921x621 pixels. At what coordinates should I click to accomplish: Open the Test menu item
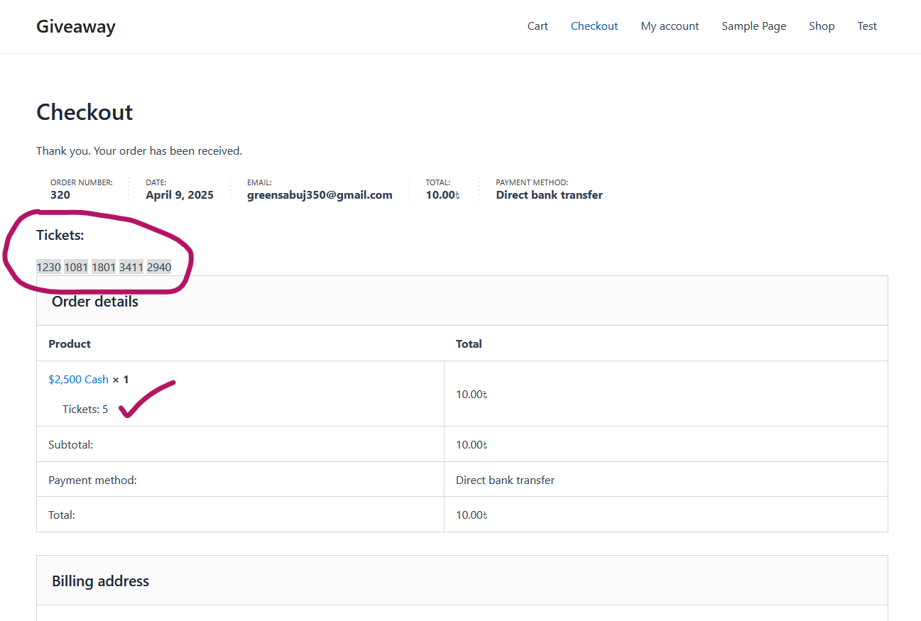(x=867, y=26)
